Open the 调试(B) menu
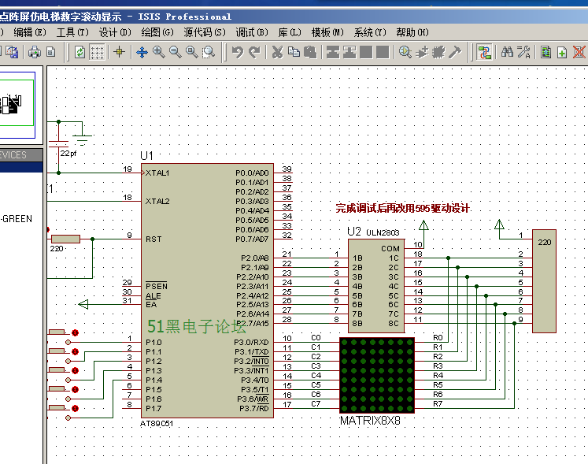The image size is (588, 464). click(x=252, y=32)
